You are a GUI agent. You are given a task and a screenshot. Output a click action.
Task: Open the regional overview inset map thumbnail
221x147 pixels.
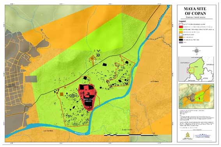(196, 96)
